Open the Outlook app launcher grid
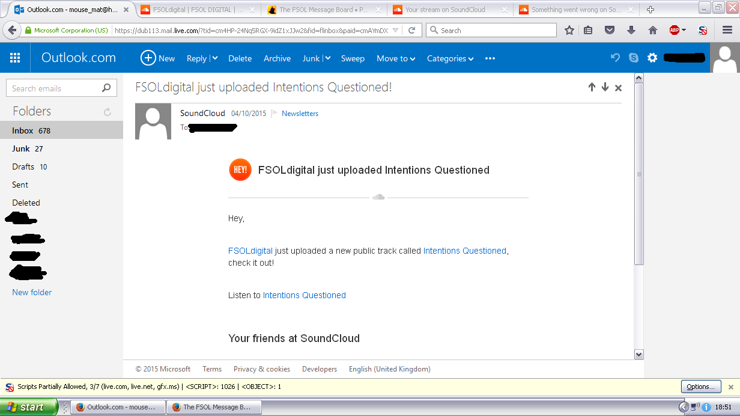This screenshot has height=416, width=740. pos(15,58)
